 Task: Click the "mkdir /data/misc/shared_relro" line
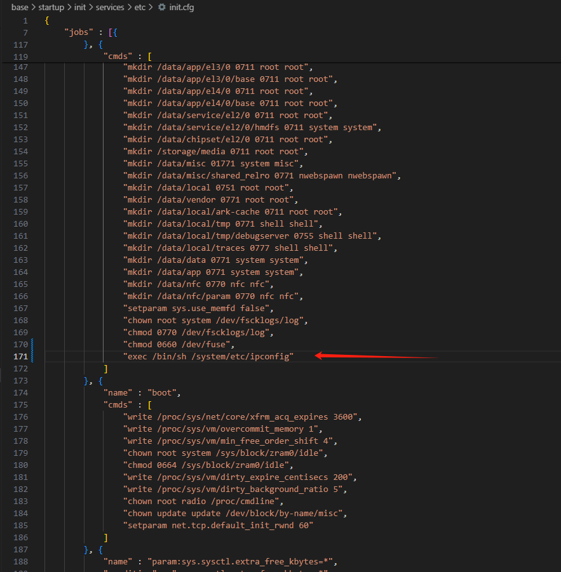tap(262, 176)
